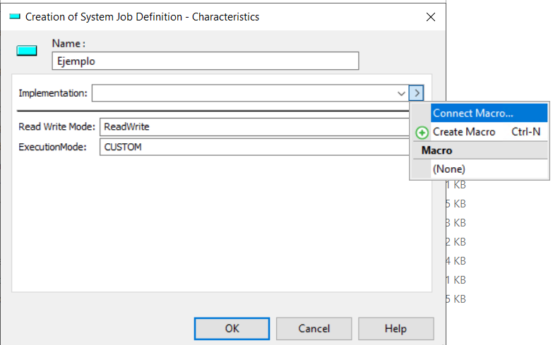
Task: Click the title bar cyan window icon
Action: [x=15, y=16]
